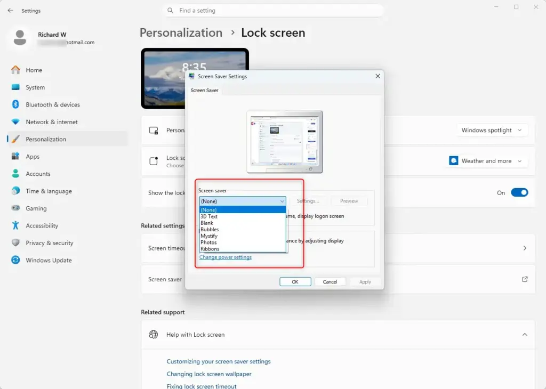Click the Find a setting search box
The height and width of the screenshot is (389, 546).
click(274, 11)
